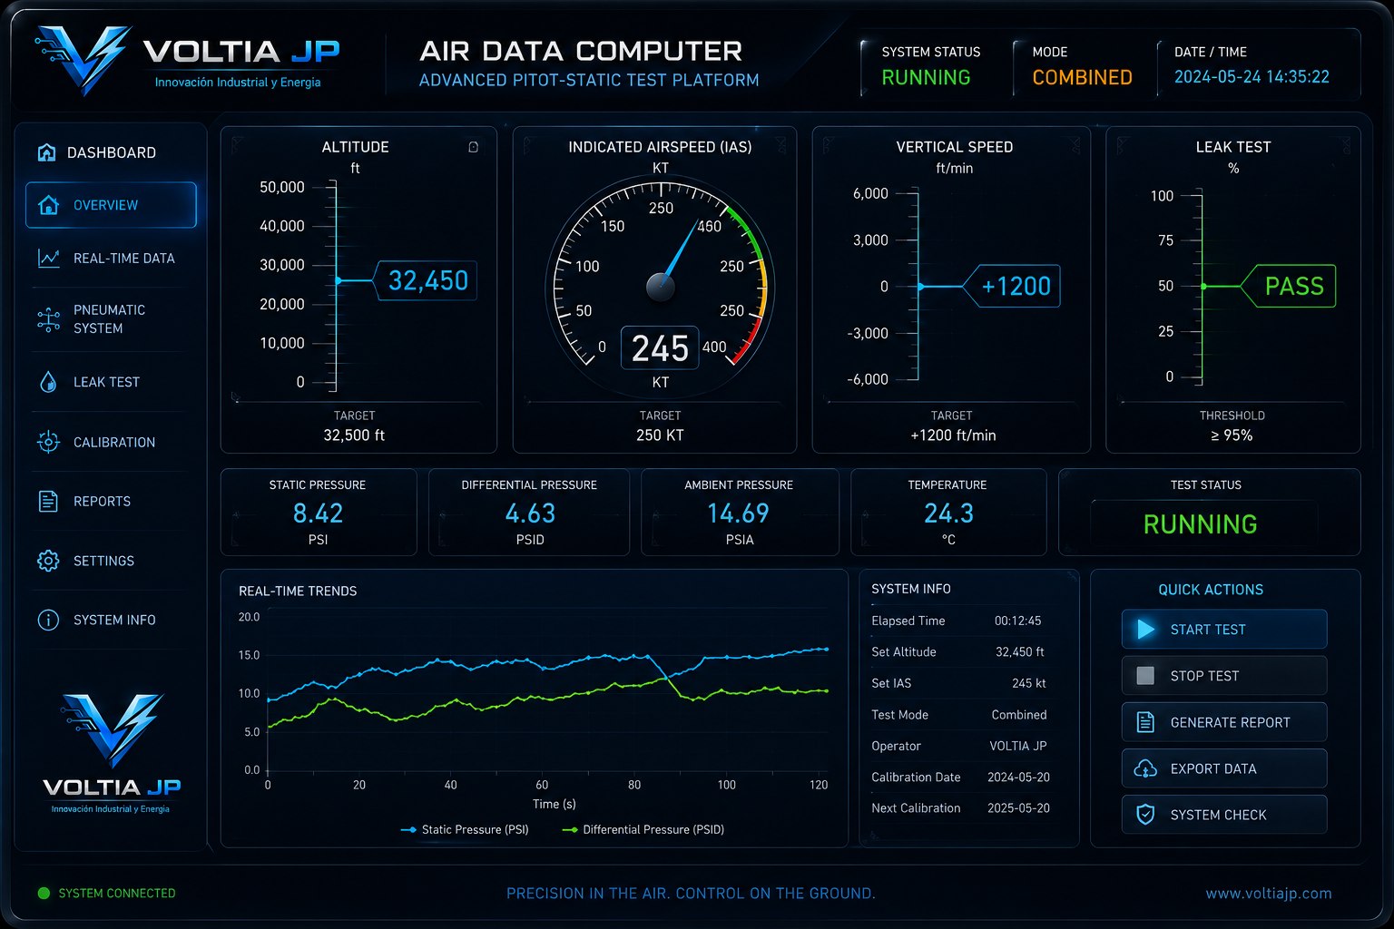Image resolution: width=1394 pixels, height=929 pixels.
Task: Click the Next Calibration 2025-05-20 value
Action: coord(1018,808)
